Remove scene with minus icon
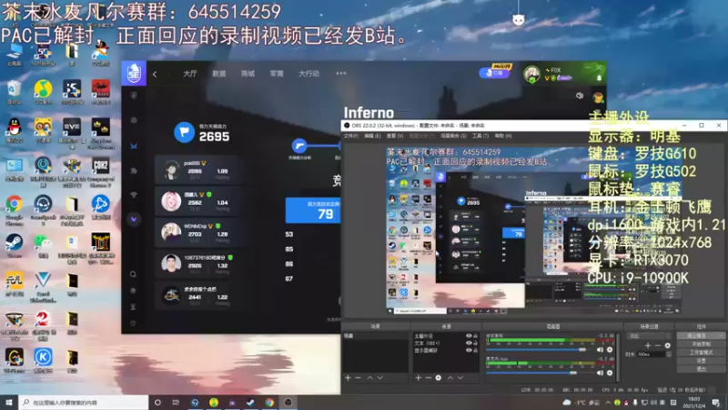 pos(358,377)
